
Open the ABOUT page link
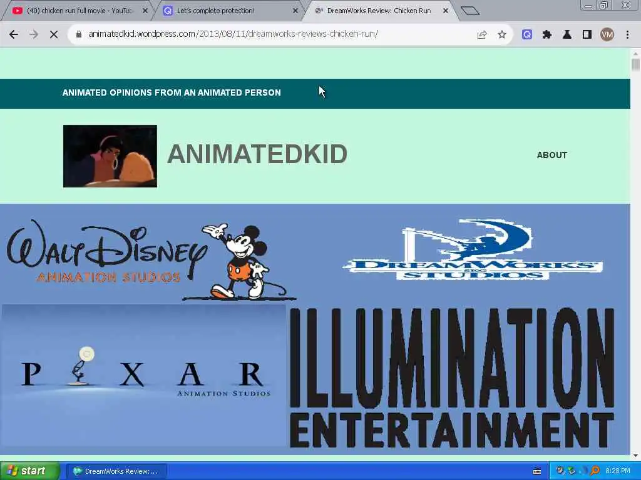pos(552,155)
